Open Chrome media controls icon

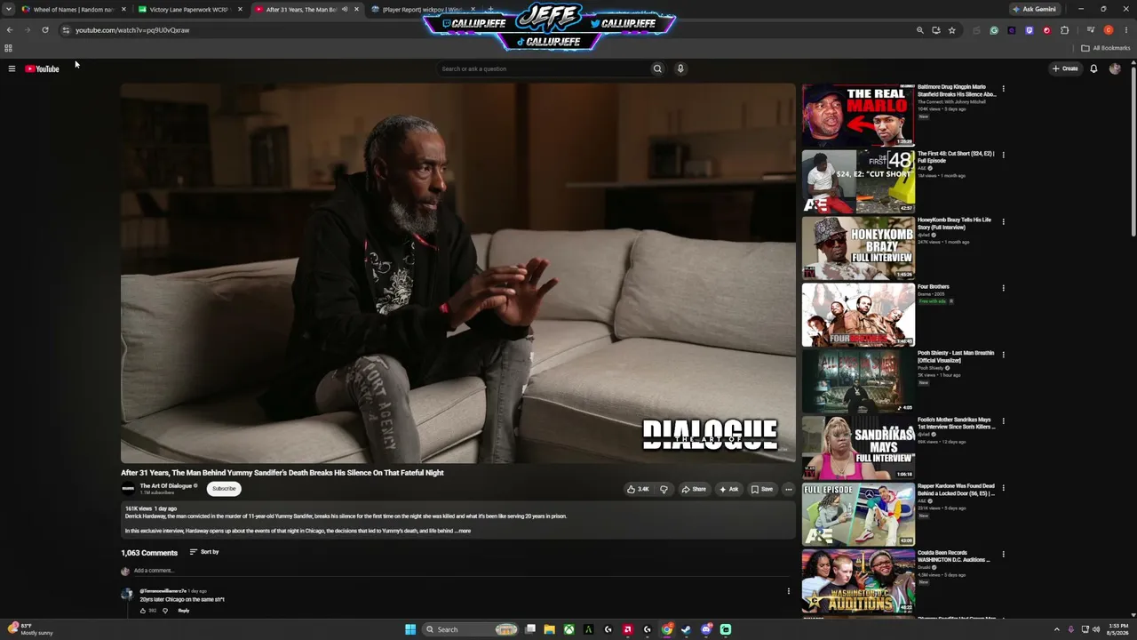1091,30
